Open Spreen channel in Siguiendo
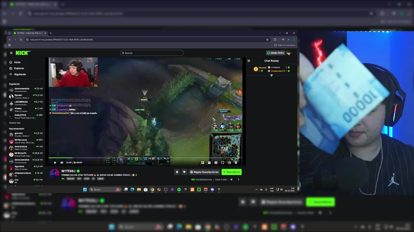 pos(26,96)
